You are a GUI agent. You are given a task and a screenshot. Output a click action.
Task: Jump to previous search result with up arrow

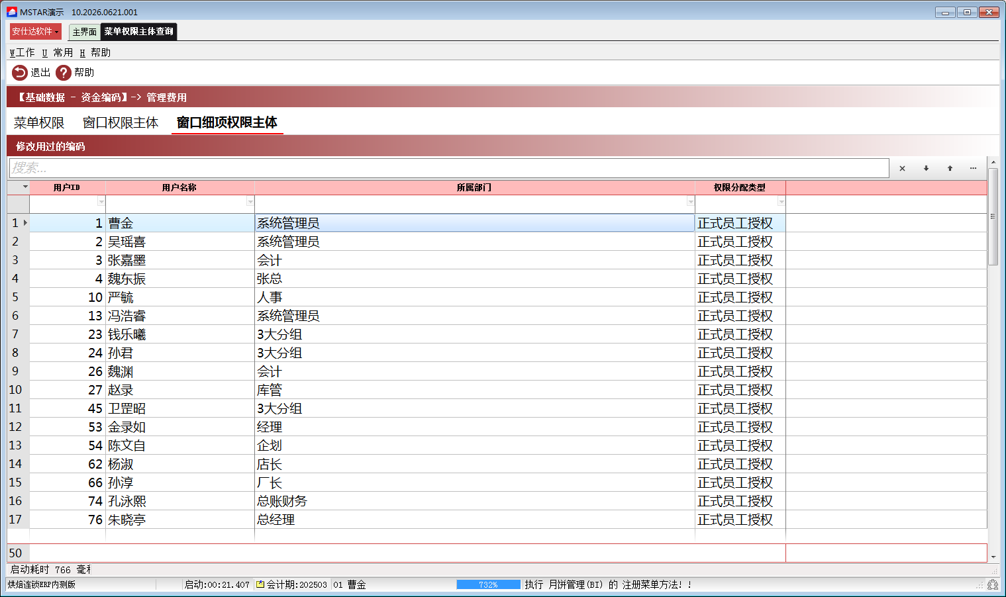coord(950,168)
